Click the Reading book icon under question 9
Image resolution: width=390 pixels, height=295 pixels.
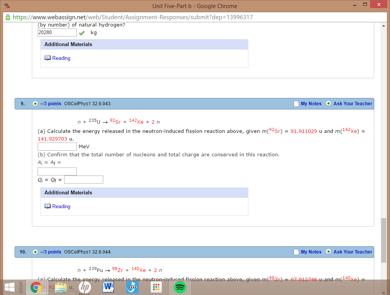(47, 206)
